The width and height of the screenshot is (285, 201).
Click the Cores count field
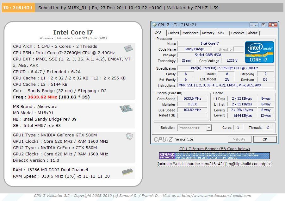click(238, 127)
